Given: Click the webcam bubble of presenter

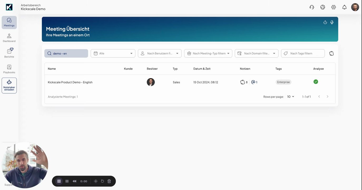Looking at the screenshot, I should click(x=25, y=165).
